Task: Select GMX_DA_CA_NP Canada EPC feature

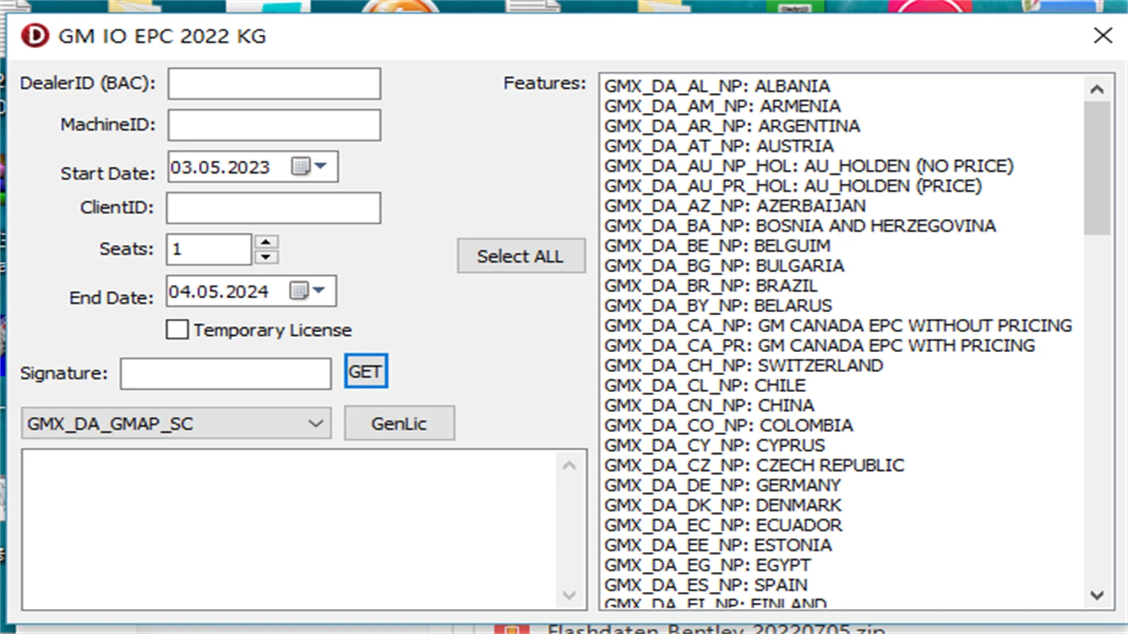Action: pyautogui.click(x=839, y=325)
